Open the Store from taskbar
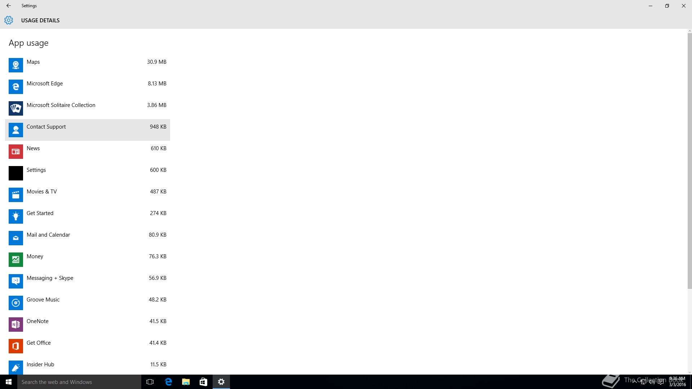This screenshot has height=389, width=692. (203, 382)
